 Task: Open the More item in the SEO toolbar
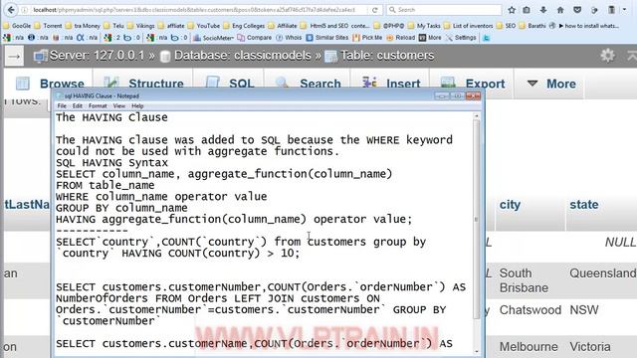click(430, 38)
